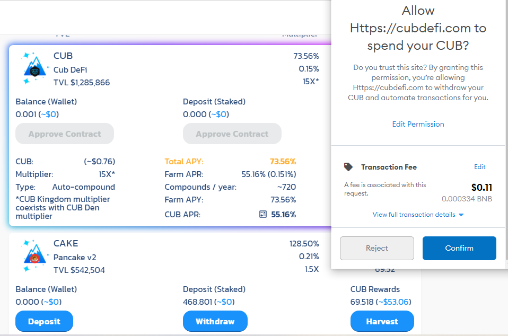The image size is (508, 336).
Task: Click the CUB Kingdom mountain logo icon
Action: [34, 68]
